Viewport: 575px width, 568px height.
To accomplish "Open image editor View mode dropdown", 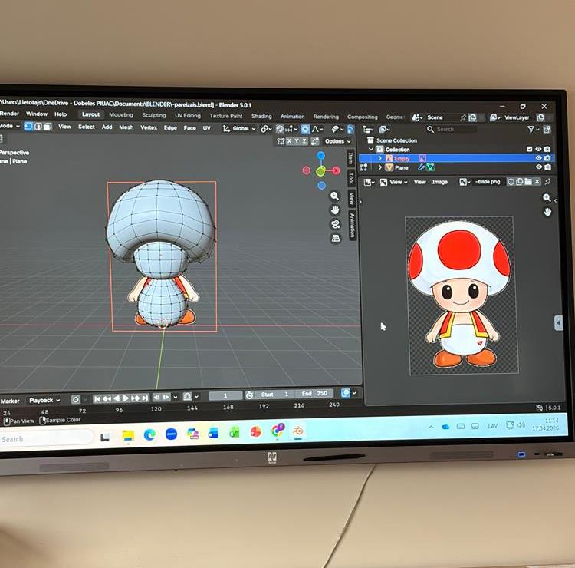I will (394, 182).
